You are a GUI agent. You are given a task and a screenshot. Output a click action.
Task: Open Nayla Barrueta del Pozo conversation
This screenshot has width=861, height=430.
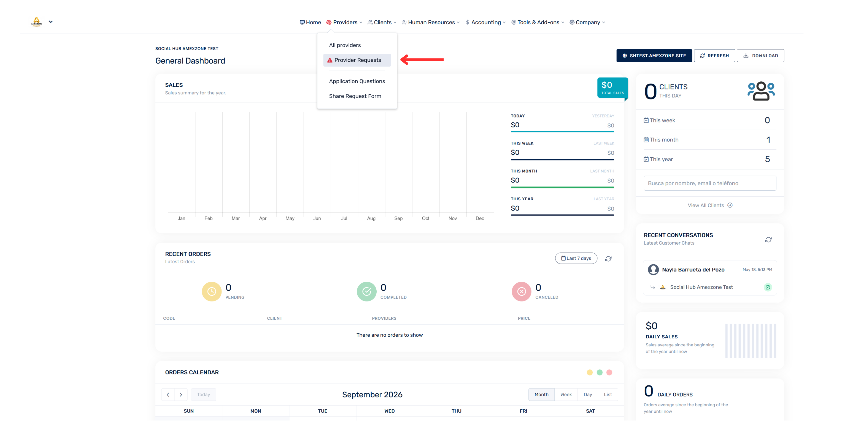pos(709,278)
